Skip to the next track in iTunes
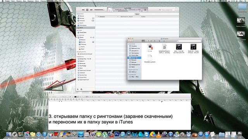This screenshot has width=248, height=139. [91, 10]
